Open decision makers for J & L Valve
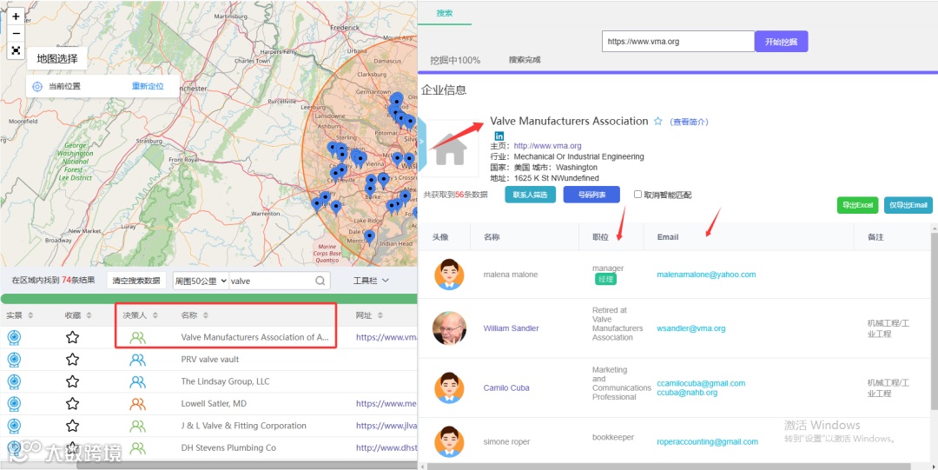The image size is (938, 470). 137,427
